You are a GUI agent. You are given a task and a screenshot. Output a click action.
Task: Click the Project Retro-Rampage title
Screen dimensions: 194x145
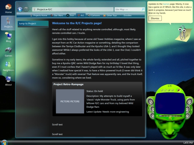coord(68,84)
